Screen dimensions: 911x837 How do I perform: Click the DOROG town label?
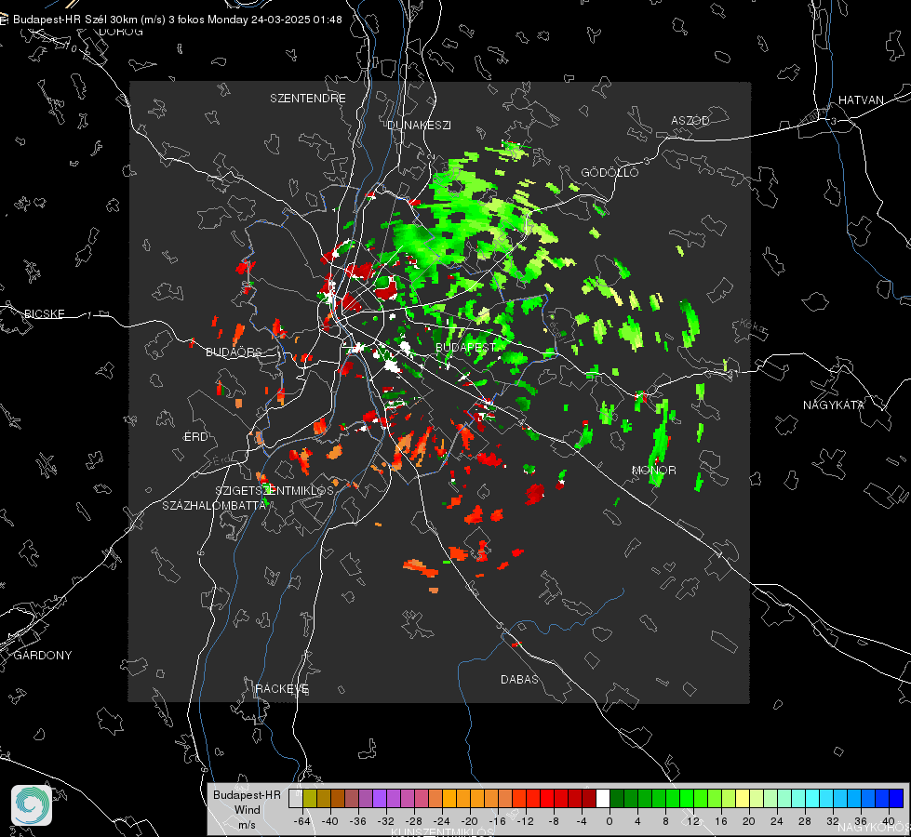click(x=121, y=32)
